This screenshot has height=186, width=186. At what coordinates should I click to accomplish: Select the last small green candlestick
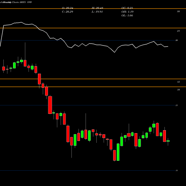pos(168,141)
